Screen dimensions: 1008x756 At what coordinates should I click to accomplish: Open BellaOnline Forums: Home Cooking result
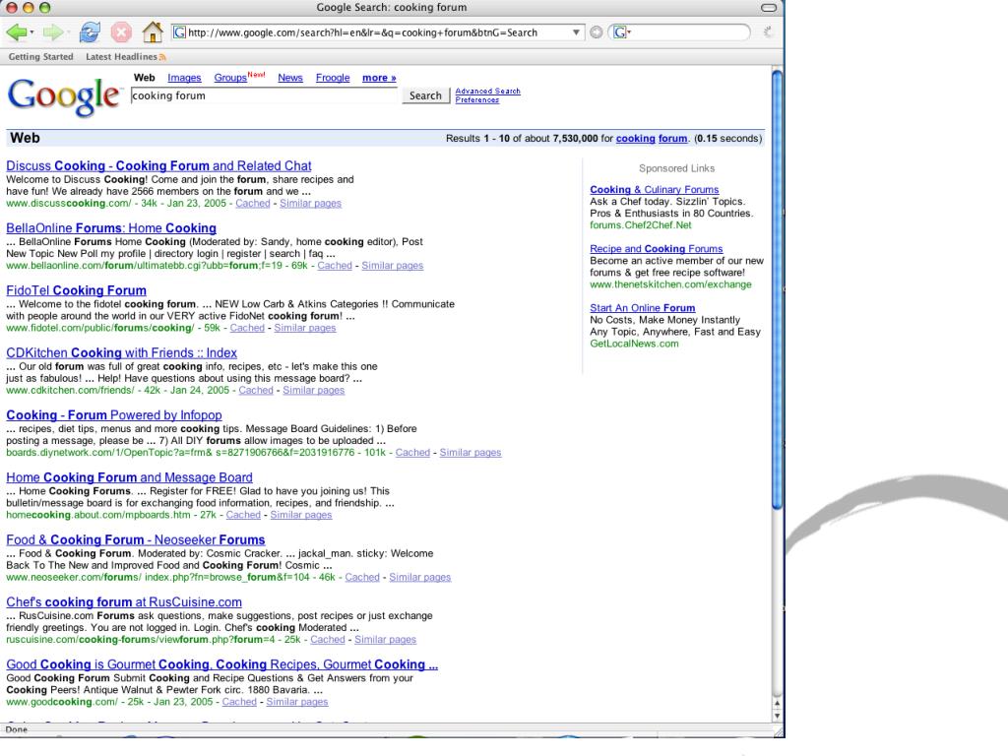pos(111,228)
